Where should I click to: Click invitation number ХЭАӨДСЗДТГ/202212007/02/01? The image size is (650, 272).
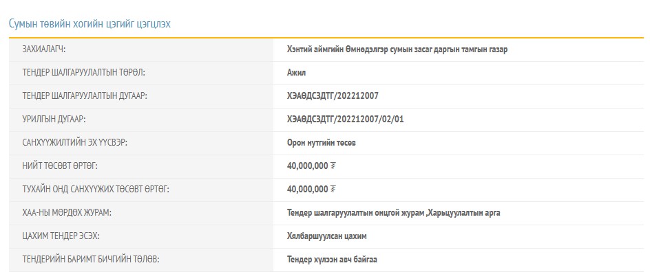pyautogui.click(x=346, y=120)
